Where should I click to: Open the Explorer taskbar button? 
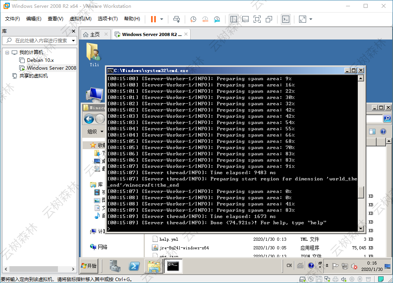click(154, 266)
